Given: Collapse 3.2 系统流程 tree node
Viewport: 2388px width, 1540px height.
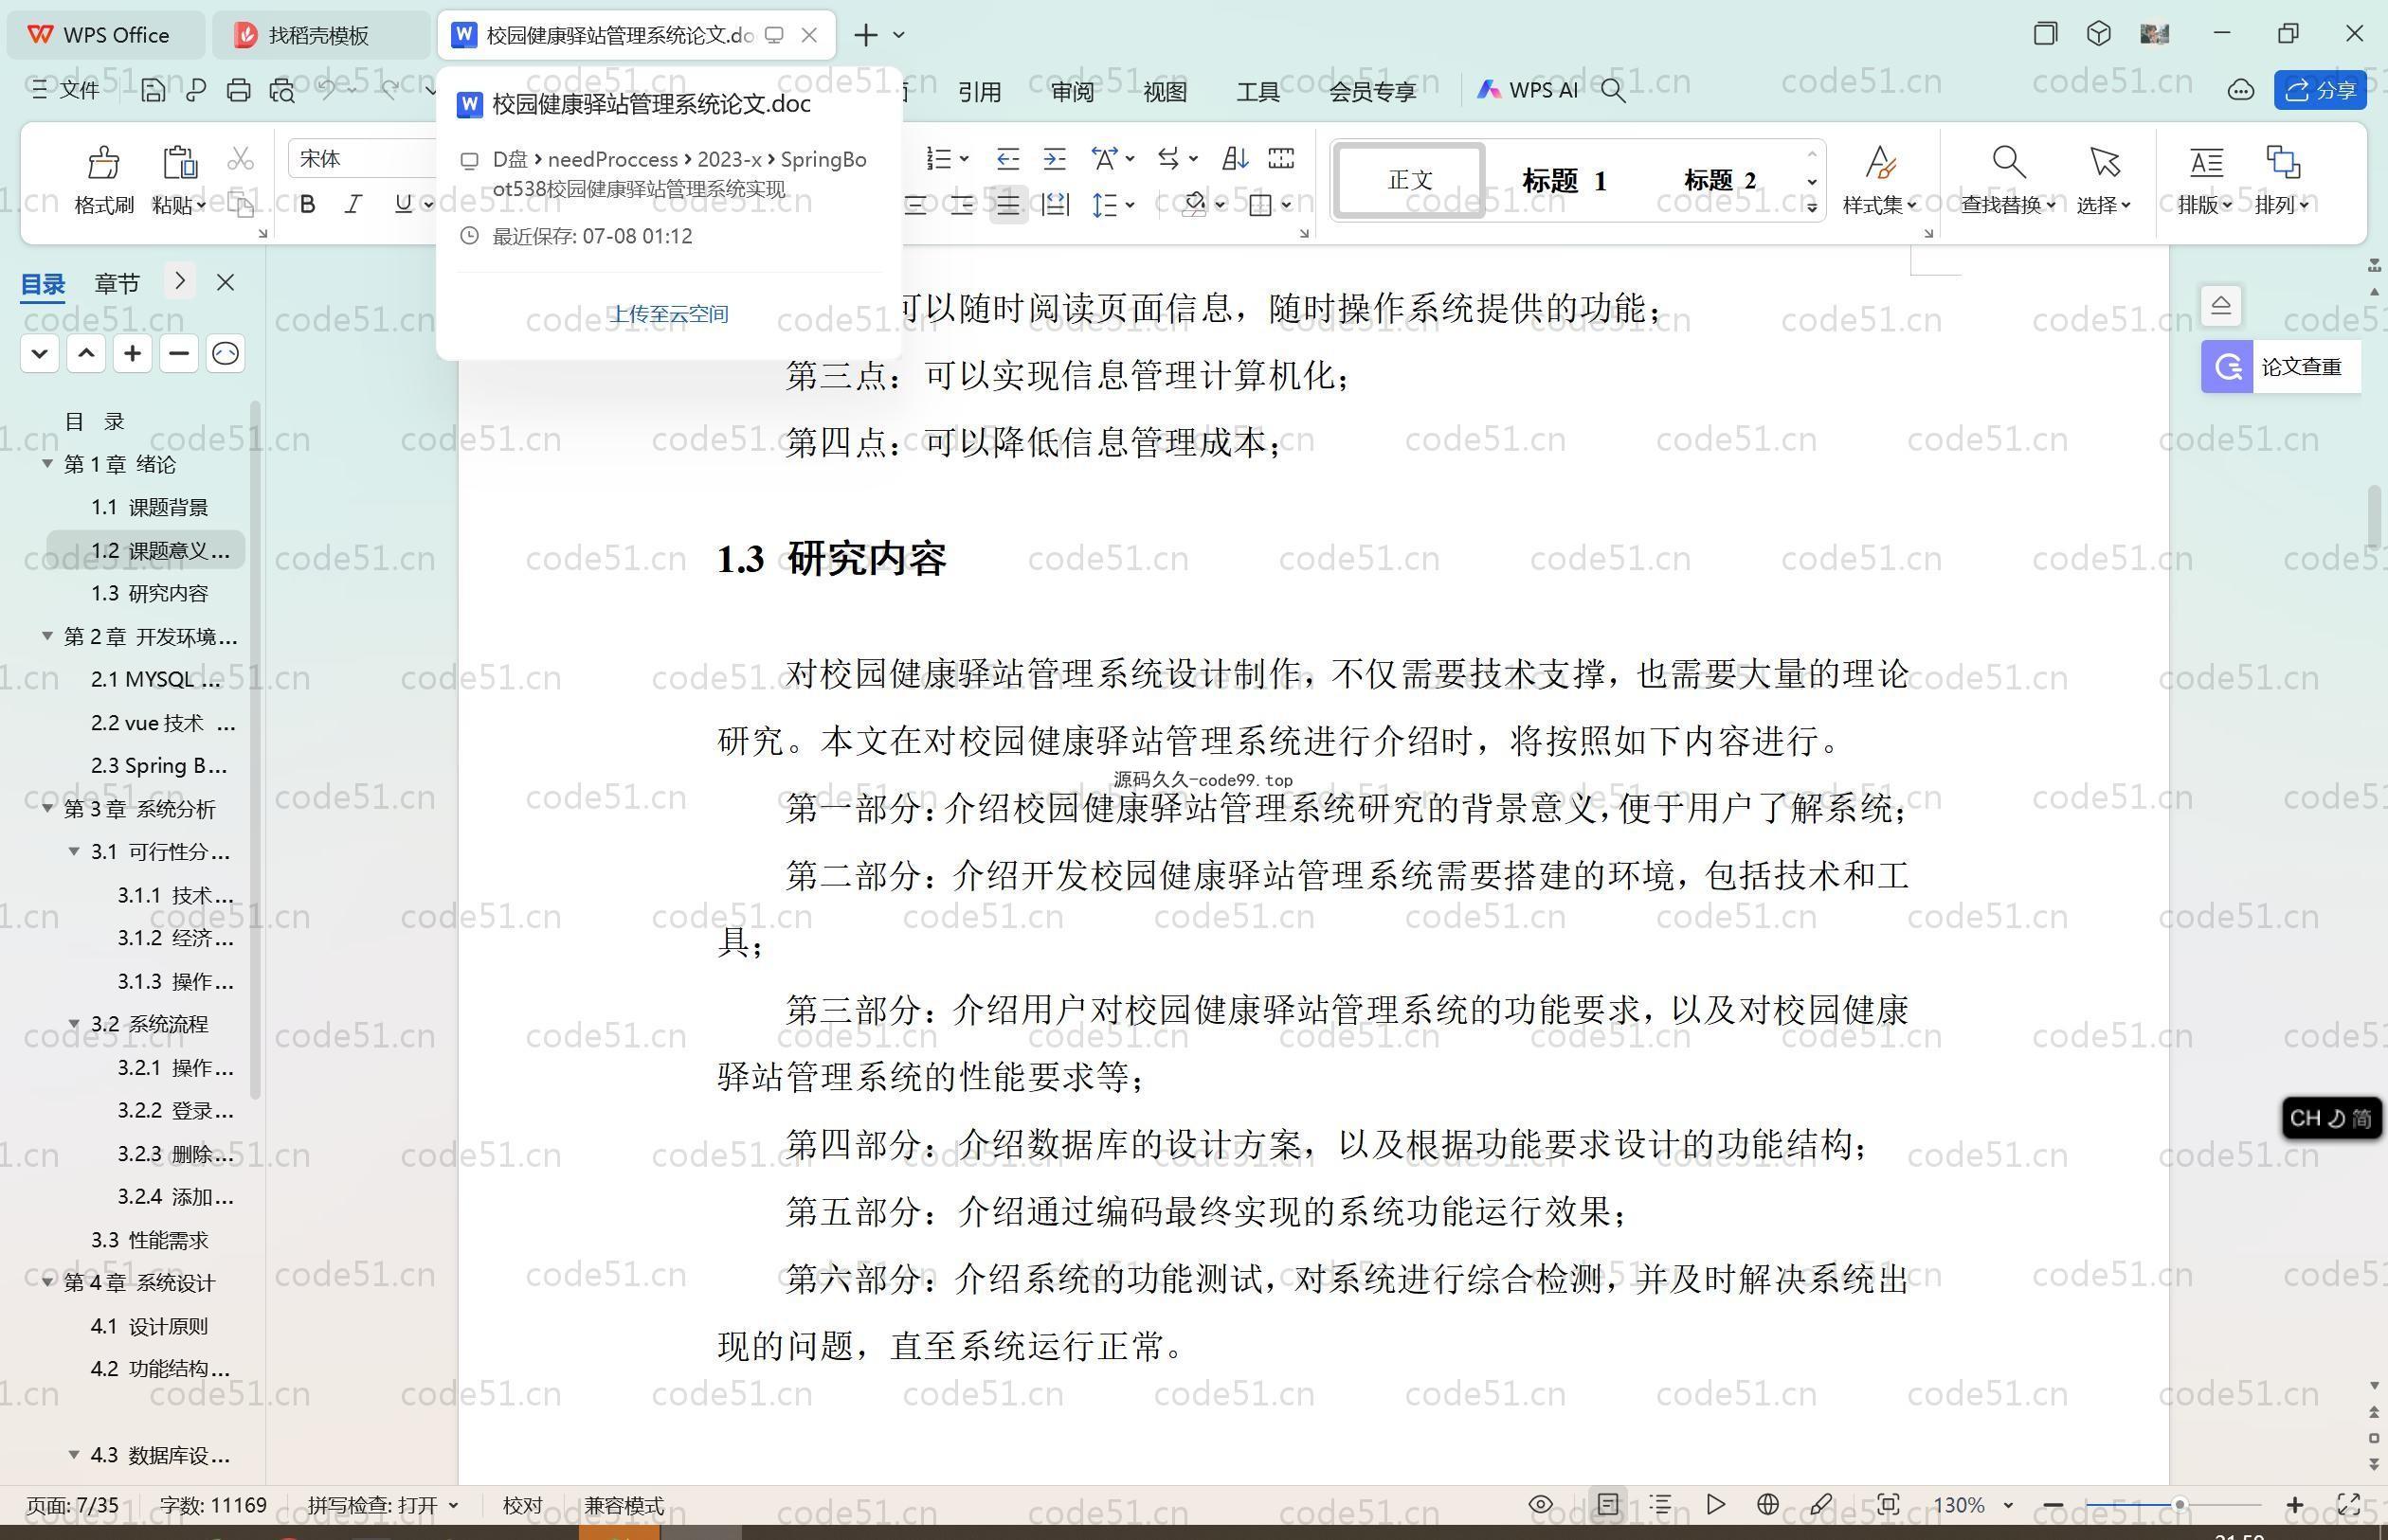Looking at the screenshot, I should 74,1024.
